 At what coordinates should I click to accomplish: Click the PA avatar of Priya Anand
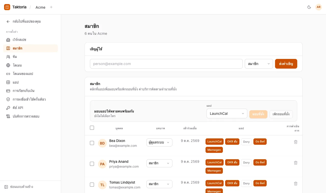point(102,164)
